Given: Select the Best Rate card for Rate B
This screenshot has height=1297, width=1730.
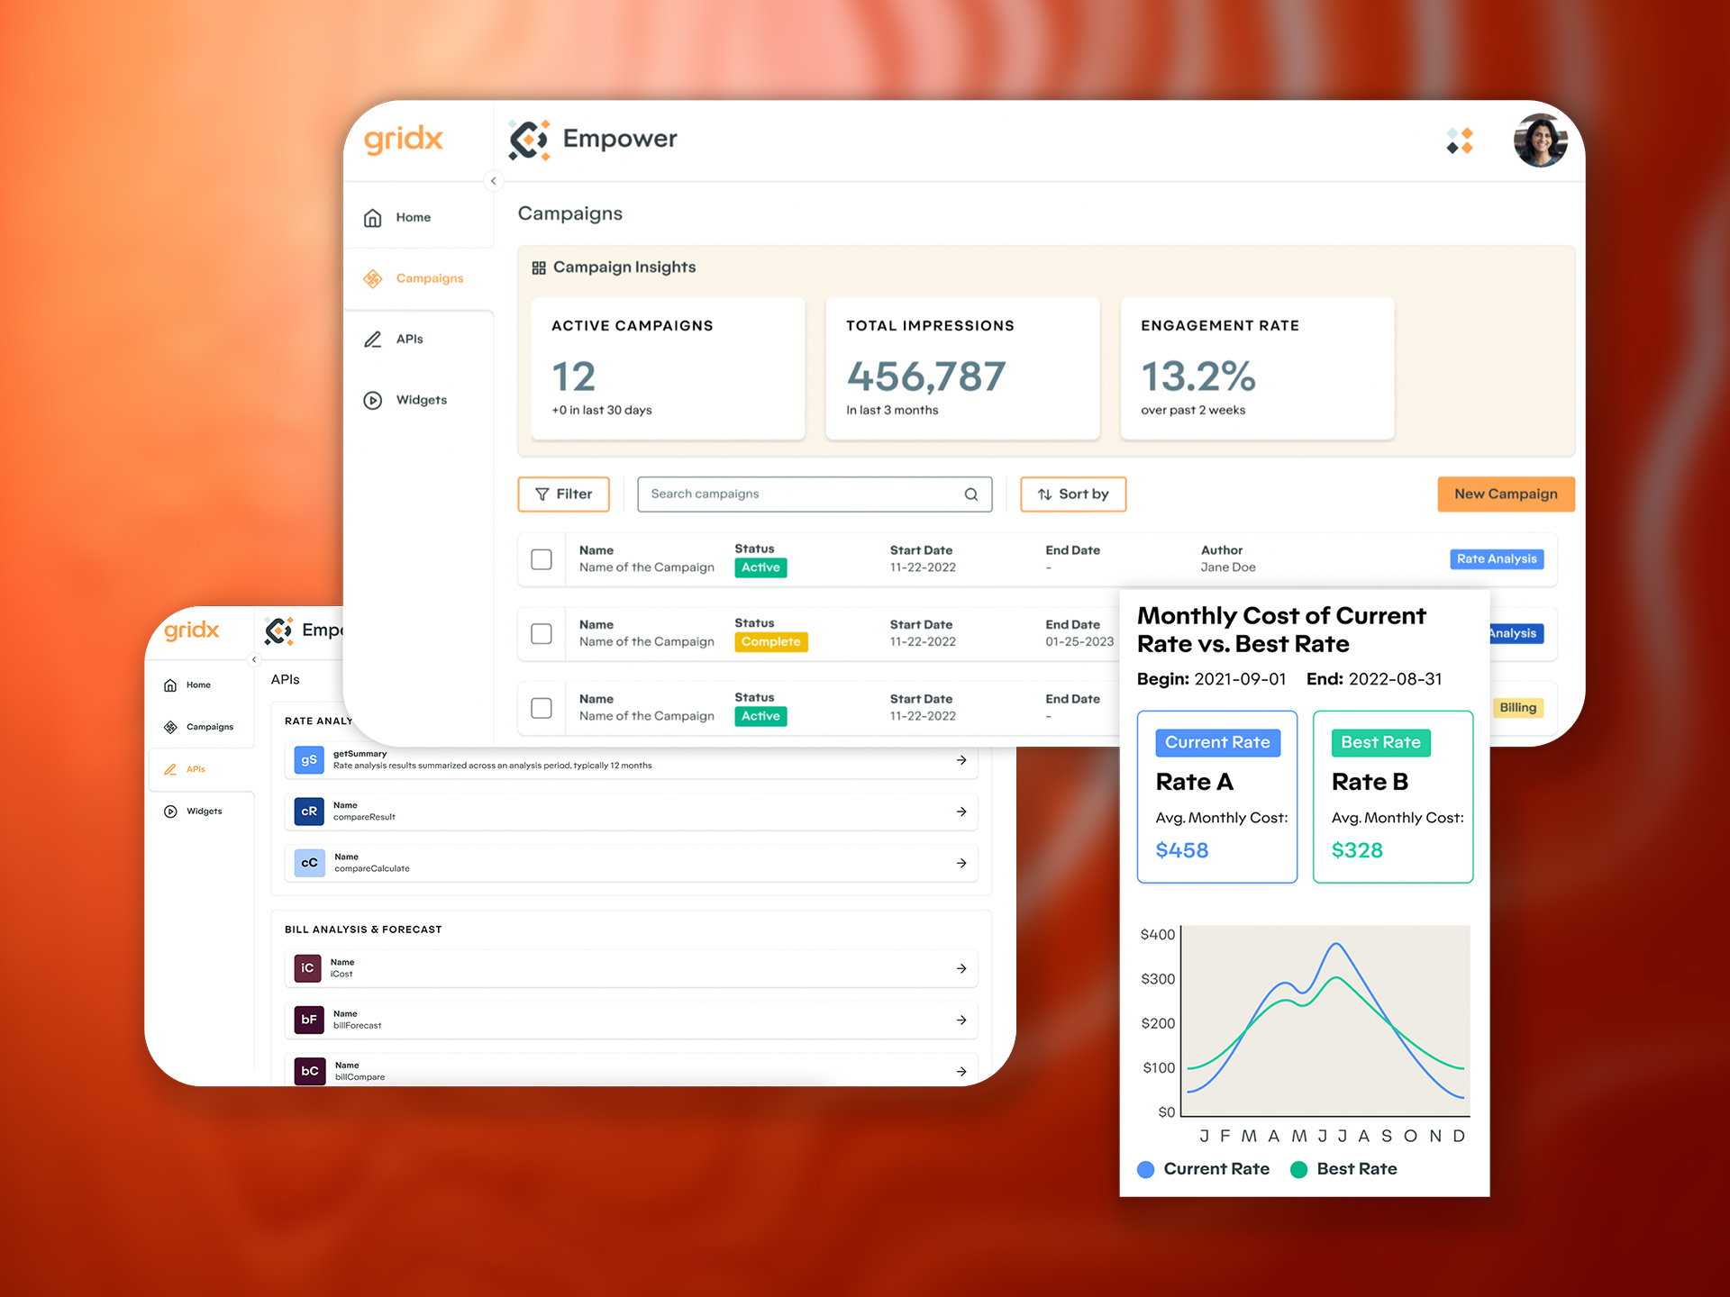Looking at the screenshot, I should tap(1393, 797).
